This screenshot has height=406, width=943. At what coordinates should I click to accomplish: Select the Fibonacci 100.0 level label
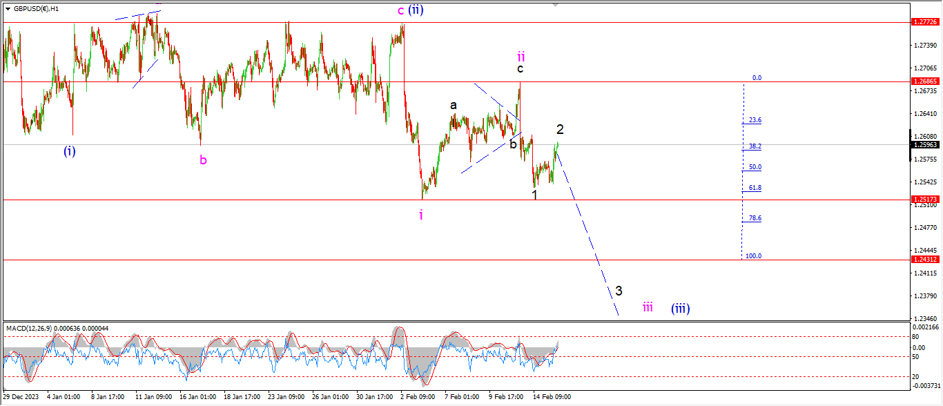[754, 256]
